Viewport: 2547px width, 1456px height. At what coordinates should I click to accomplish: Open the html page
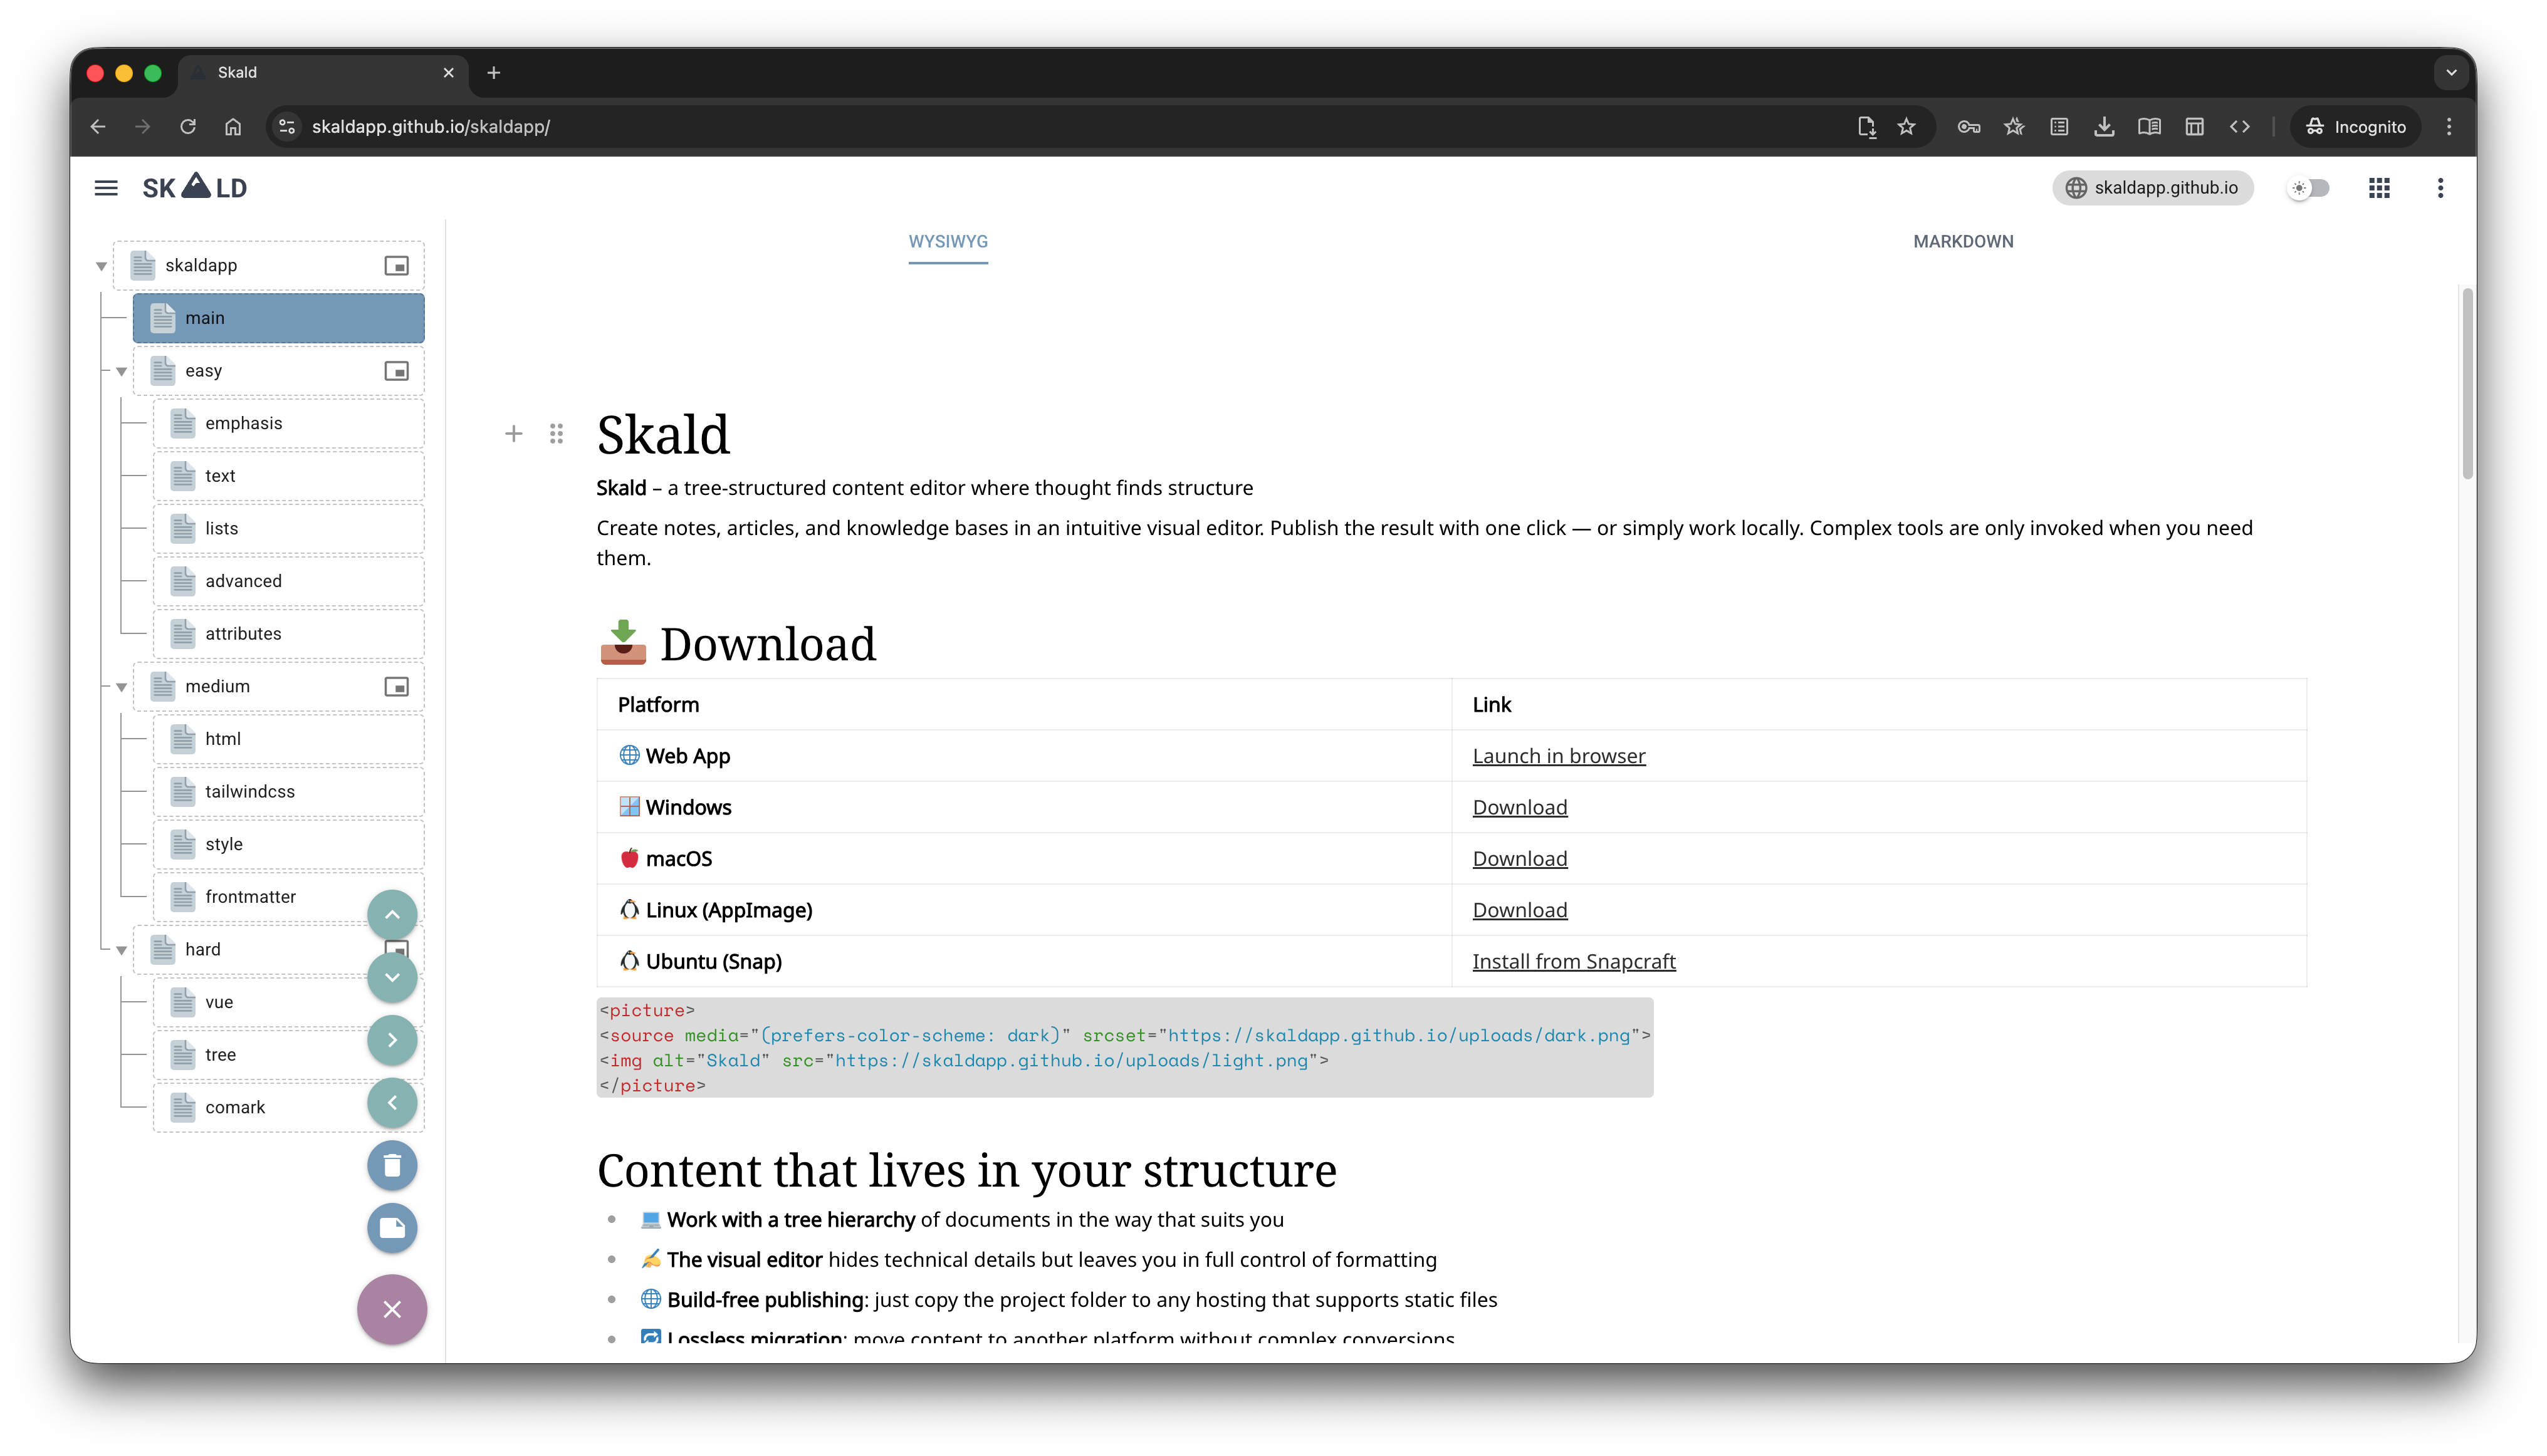tap(288, 739)
